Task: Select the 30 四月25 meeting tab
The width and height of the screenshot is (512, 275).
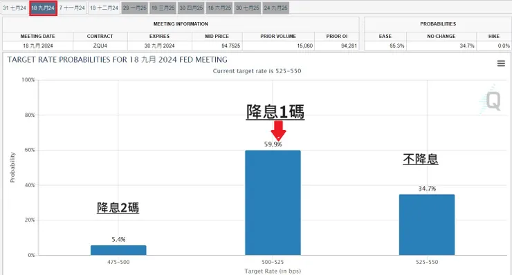Action: [x=191, y=8]
